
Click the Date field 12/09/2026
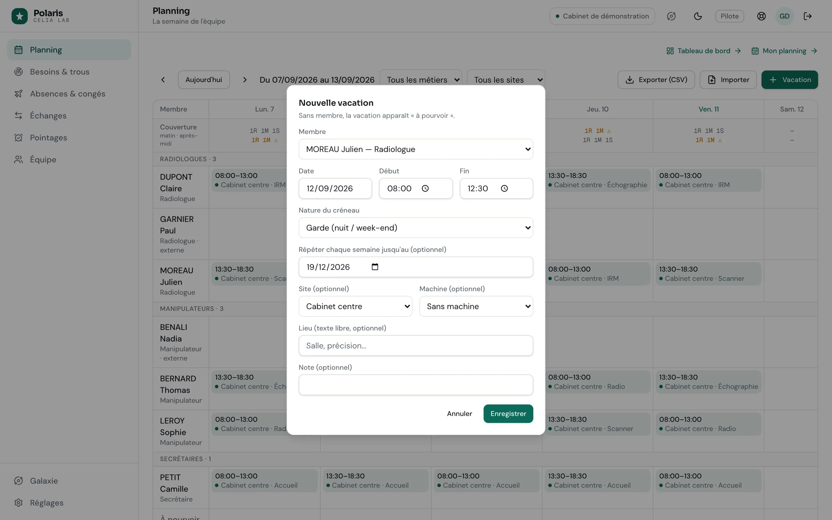coord(335,188)
